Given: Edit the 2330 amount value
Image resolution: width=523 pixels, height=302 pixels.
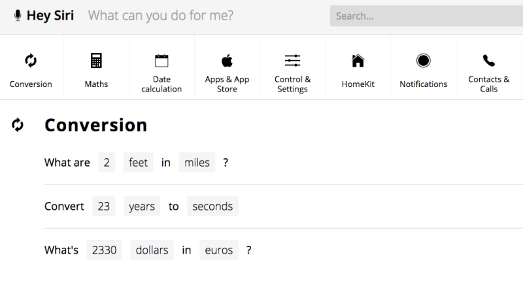Looking at the screenshot, I should click(x=104, y=250).
